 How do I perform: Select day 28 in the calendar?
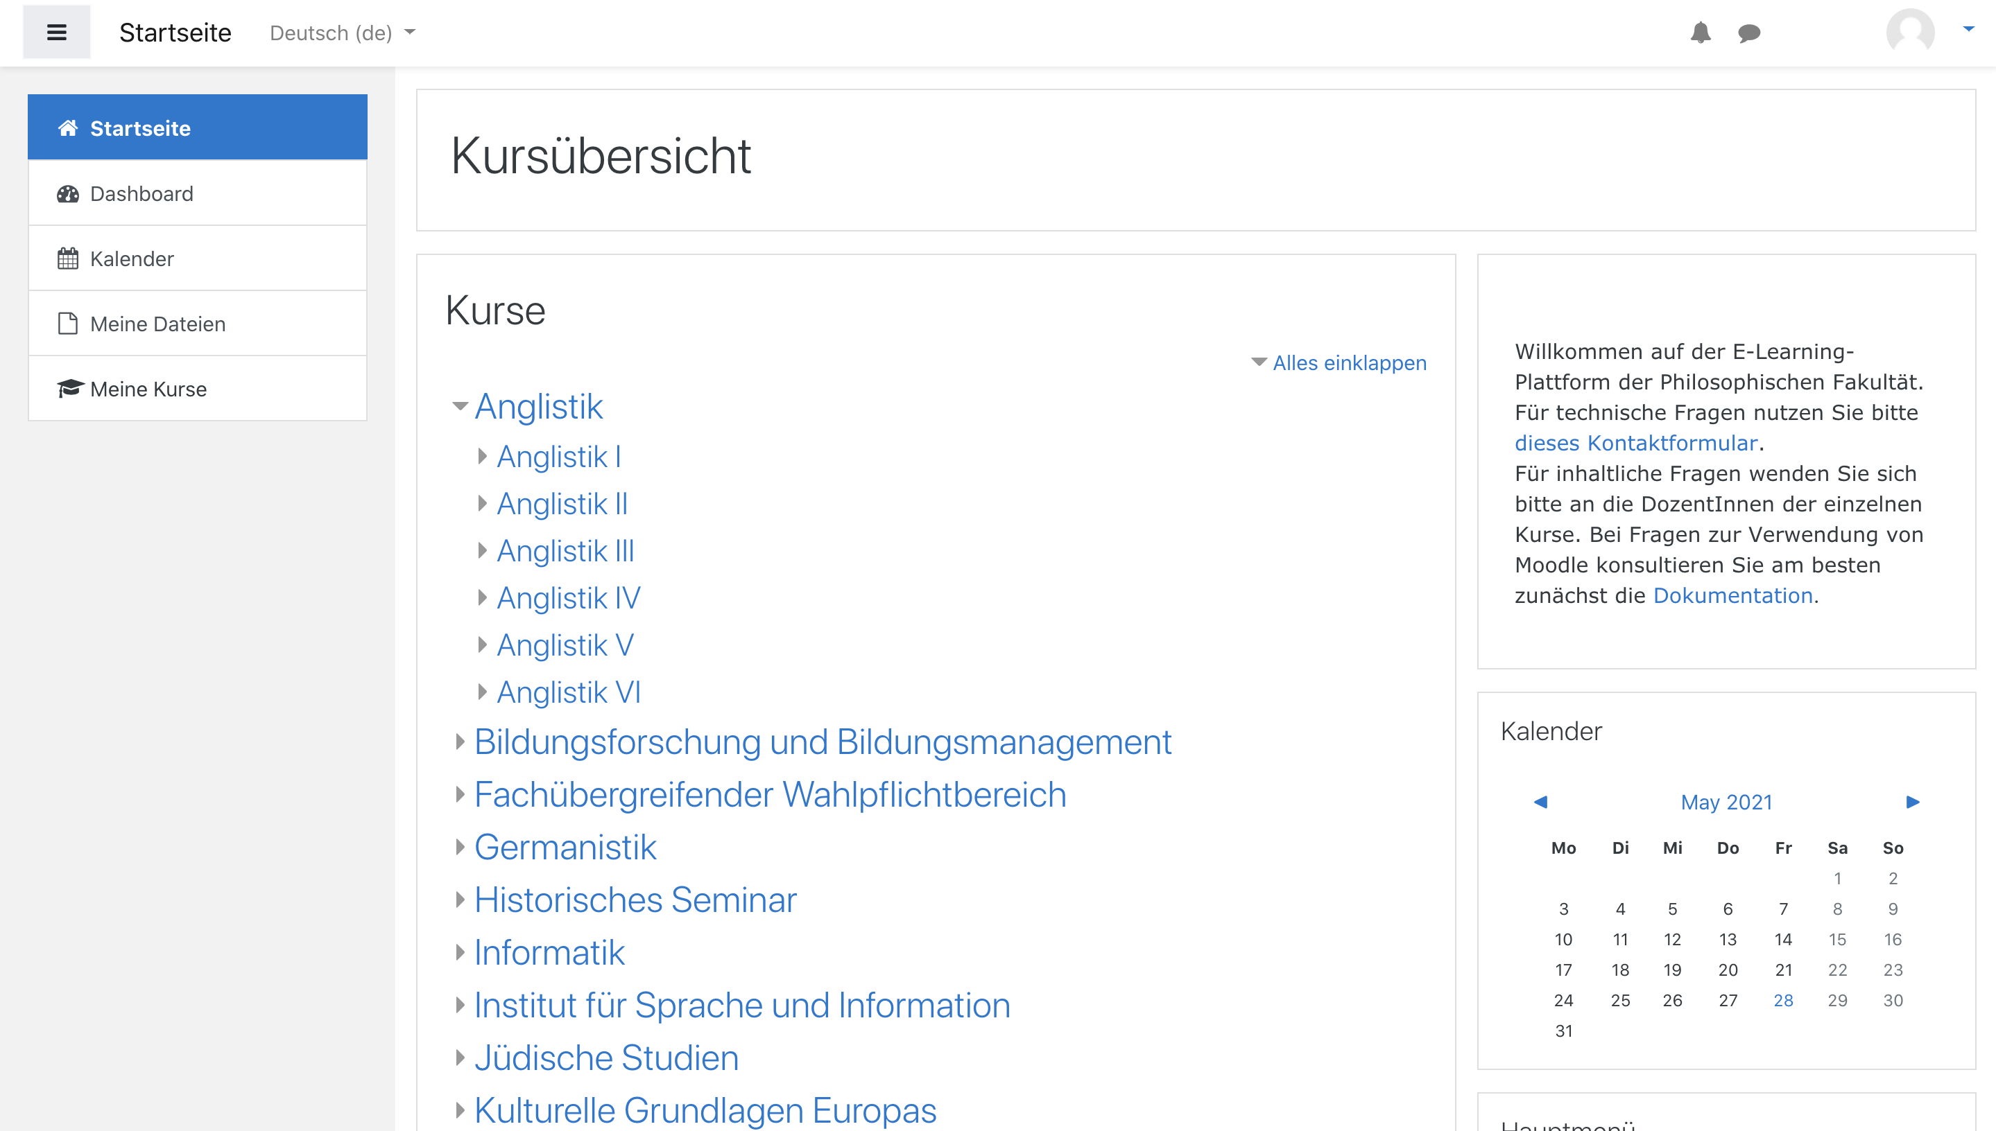[1782, 1001]
